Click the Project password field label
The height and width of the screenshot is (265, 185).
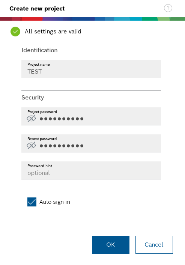42,112
